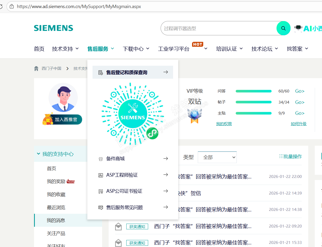Viewport: 322px width, 247px height.
Task: Open the 如何升级 link
Action: (299, 124)
